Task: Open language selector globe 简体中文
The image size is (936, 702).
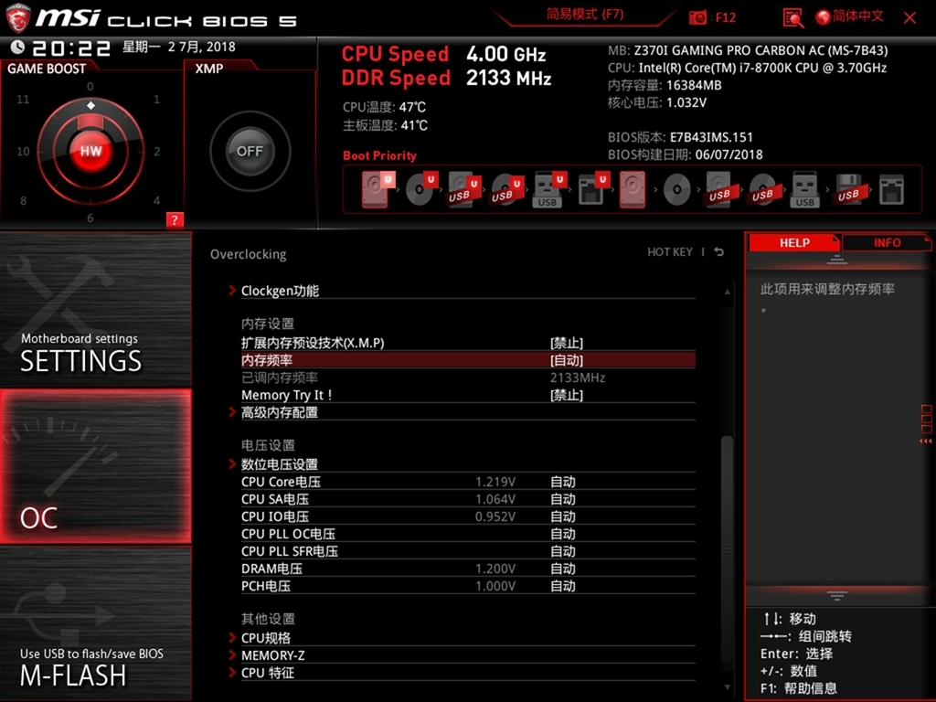Action: 850,16
